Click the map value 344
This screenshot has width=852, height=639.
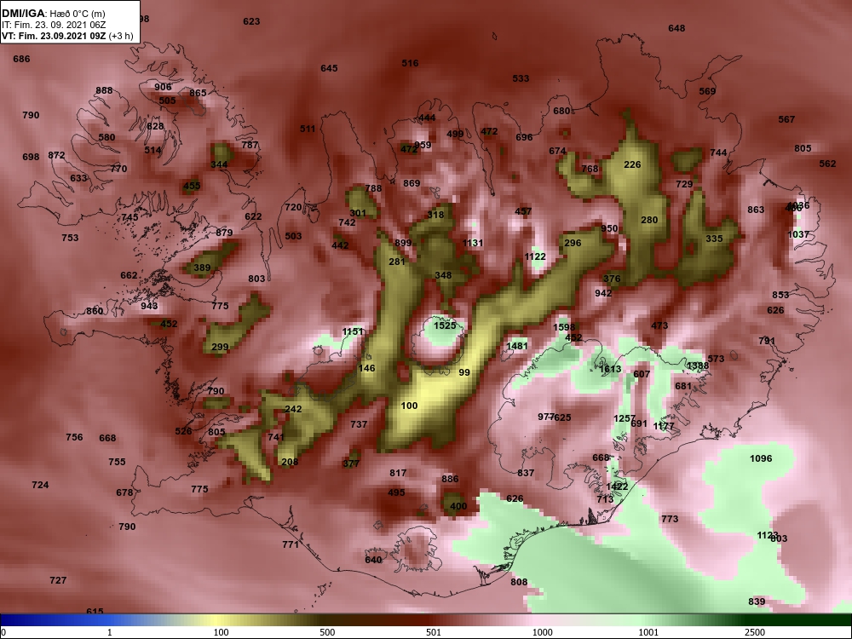coord(219,164)
